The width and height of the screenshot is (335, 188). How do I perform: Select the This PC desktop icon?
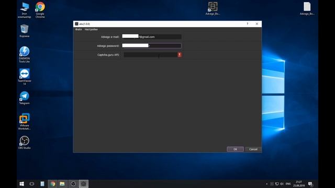click(x=25, y=10)
